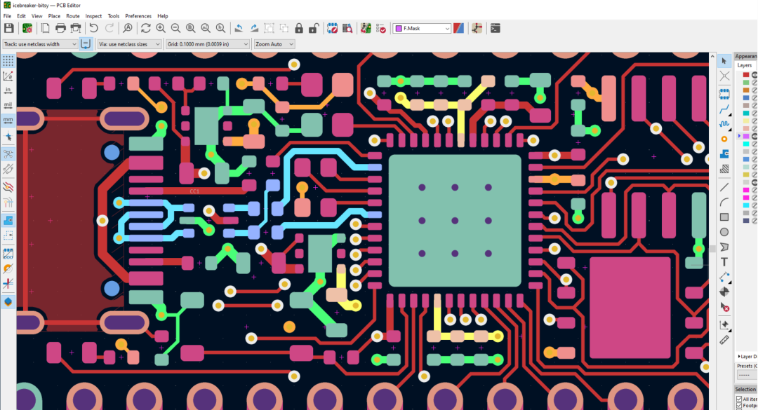Switch to the Layers tab

(x=744, y=65)
